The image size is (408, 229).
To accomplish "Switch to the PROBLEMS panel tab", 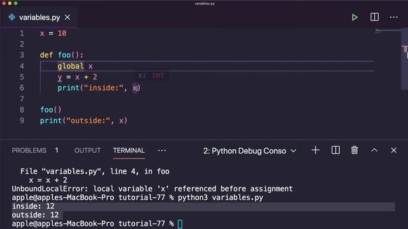I will [29, 150].
